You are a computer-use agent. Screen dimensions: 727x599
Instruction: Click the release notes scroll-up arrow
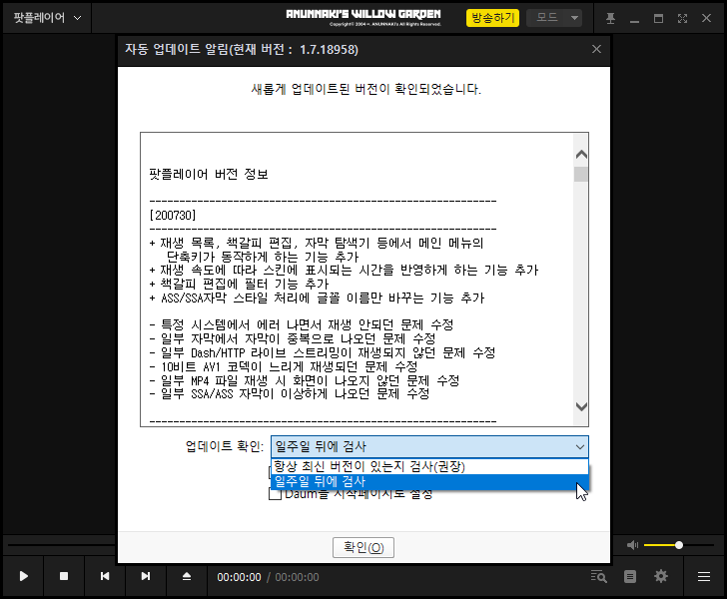coord(581,155)
